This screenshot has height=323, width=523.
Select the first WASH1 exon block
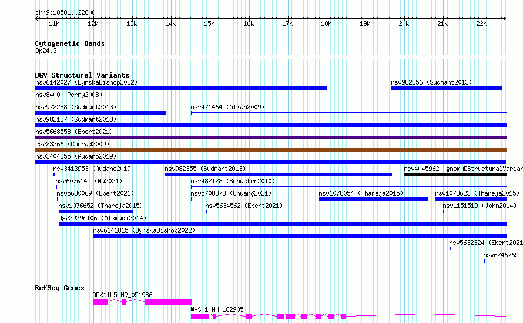pos(200,317)
